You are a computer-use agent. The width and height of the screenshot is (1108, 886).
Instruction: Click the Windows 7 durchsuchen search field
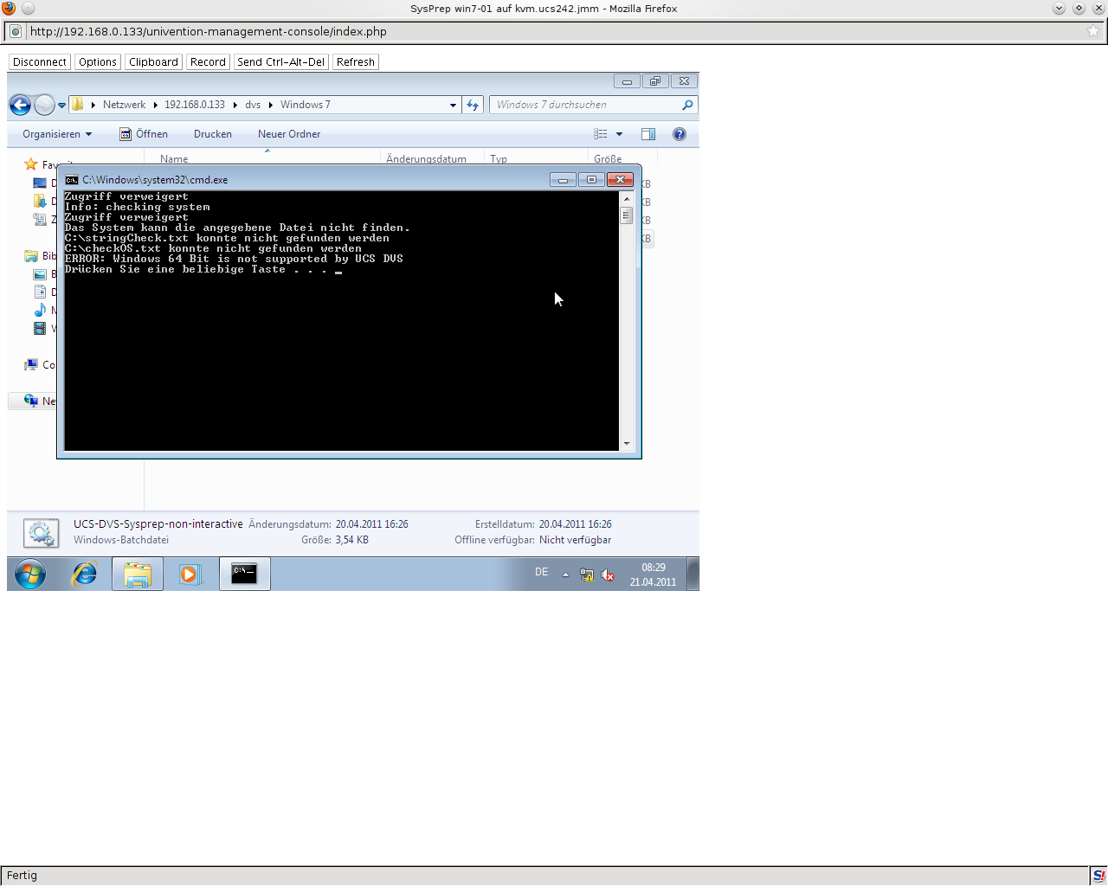(584, 105)
